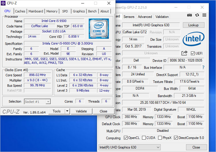Viewport: 216px width, 152px height.
Task: Click the Intel Core i5 logo in CPU-Z
Action: (x=98, y=29)
